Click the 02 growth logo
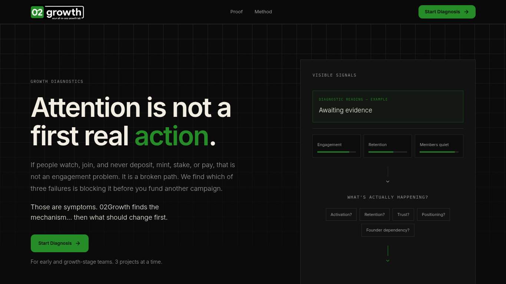Image resolution: width=506 pixels, height=284 pixels. point(57,12)
